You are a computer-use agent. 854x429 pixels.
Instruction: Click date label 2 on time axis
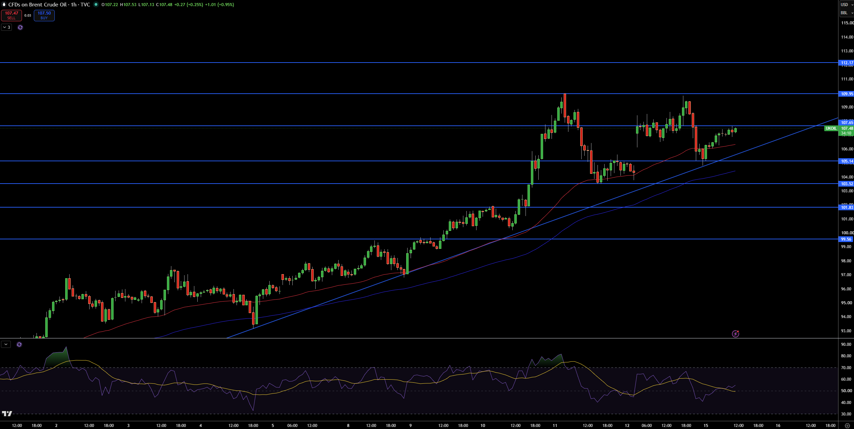pyautogui.click(x=56, y=425)
